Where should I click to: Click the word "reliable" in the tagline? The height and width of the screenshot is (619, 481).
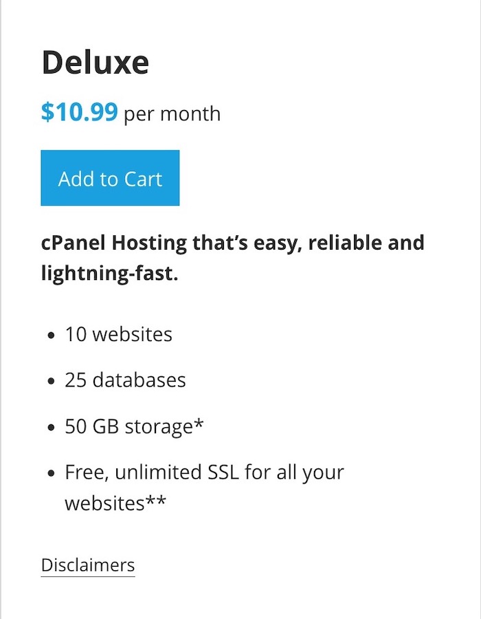pos(344,243)
